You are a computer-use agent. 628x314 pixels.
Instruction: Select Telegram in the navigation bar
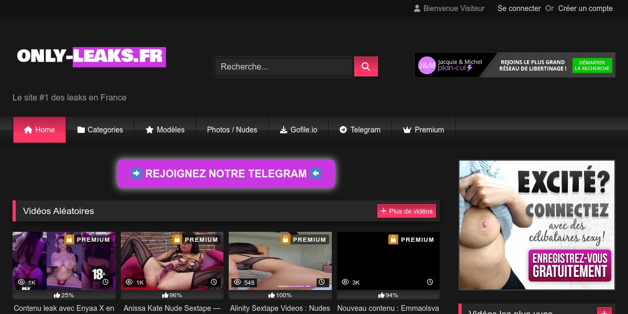click(x=360, y=130)
